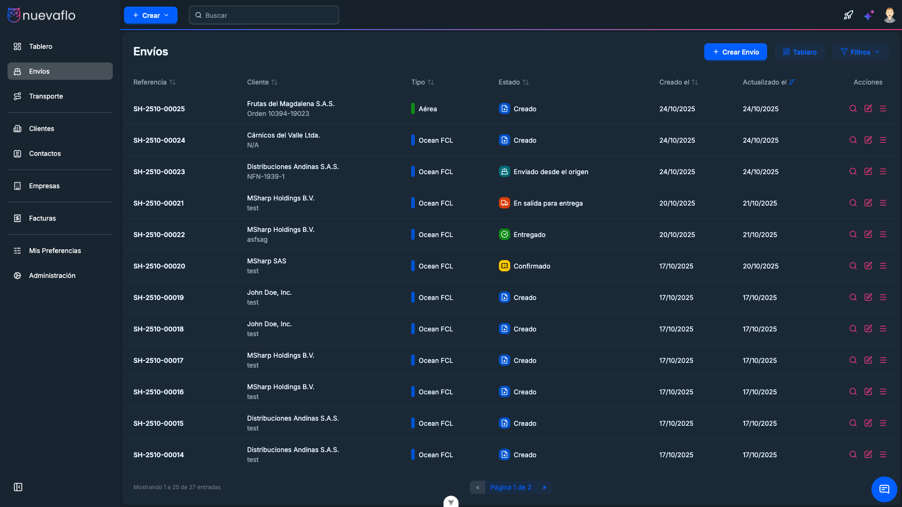Screen dimensions: 902x507
Task: Sort table by Referencia column
Action: pos(154,82)
